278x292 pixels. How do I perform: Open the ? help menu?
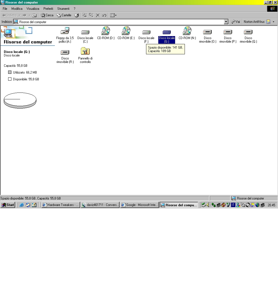coord(75,9)
